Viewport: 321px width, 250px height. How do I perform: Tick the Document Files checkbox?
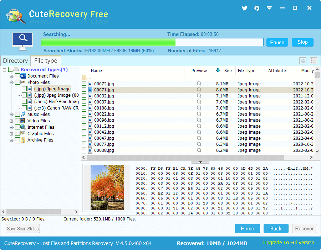(x=17, y=76)
